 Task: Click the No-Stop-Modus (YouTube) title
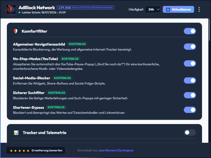[35, 59]
